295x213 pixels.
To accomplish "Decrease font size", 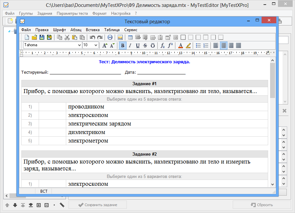I will [112, 45].
